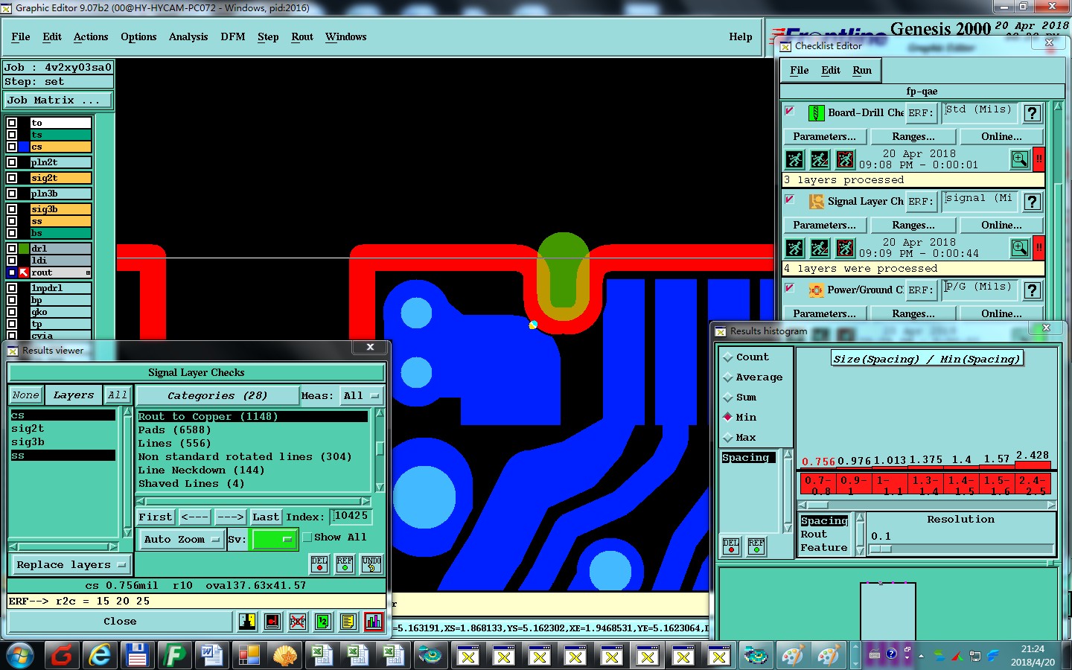Run the Board-Drill check first runner icon
Image resolution: width=1072 pixels, height=670 pixels.
click(795, 159)
